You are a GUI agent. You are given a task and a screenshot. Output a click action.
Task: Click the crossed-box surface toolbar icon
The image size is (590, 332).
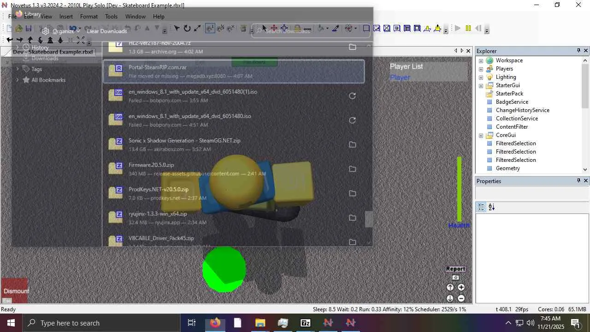tap(387, 29)
